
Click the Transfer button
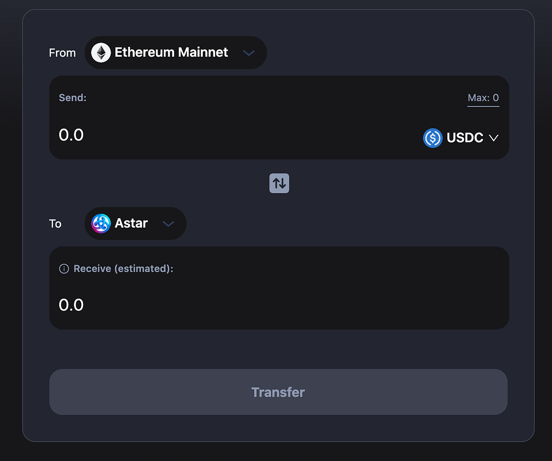[279, 391]
